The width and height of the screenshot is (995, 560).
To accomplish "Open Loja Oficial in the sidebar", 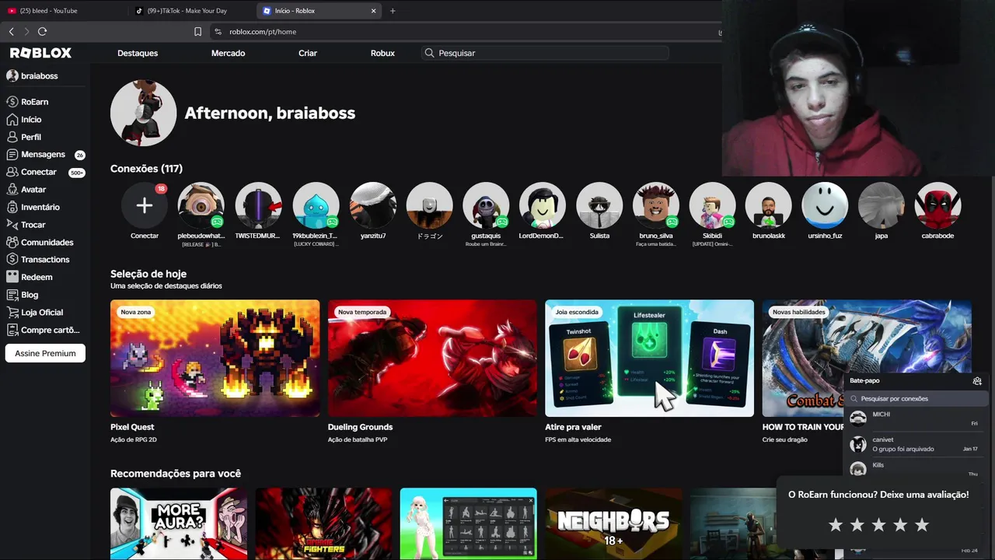I will [35, 312].
